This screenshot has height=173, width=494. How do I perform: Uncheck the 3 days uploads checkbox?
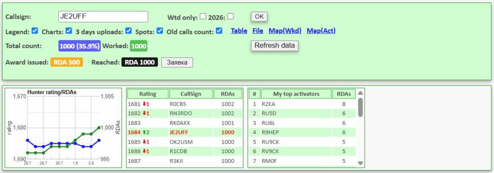point(128,31)
